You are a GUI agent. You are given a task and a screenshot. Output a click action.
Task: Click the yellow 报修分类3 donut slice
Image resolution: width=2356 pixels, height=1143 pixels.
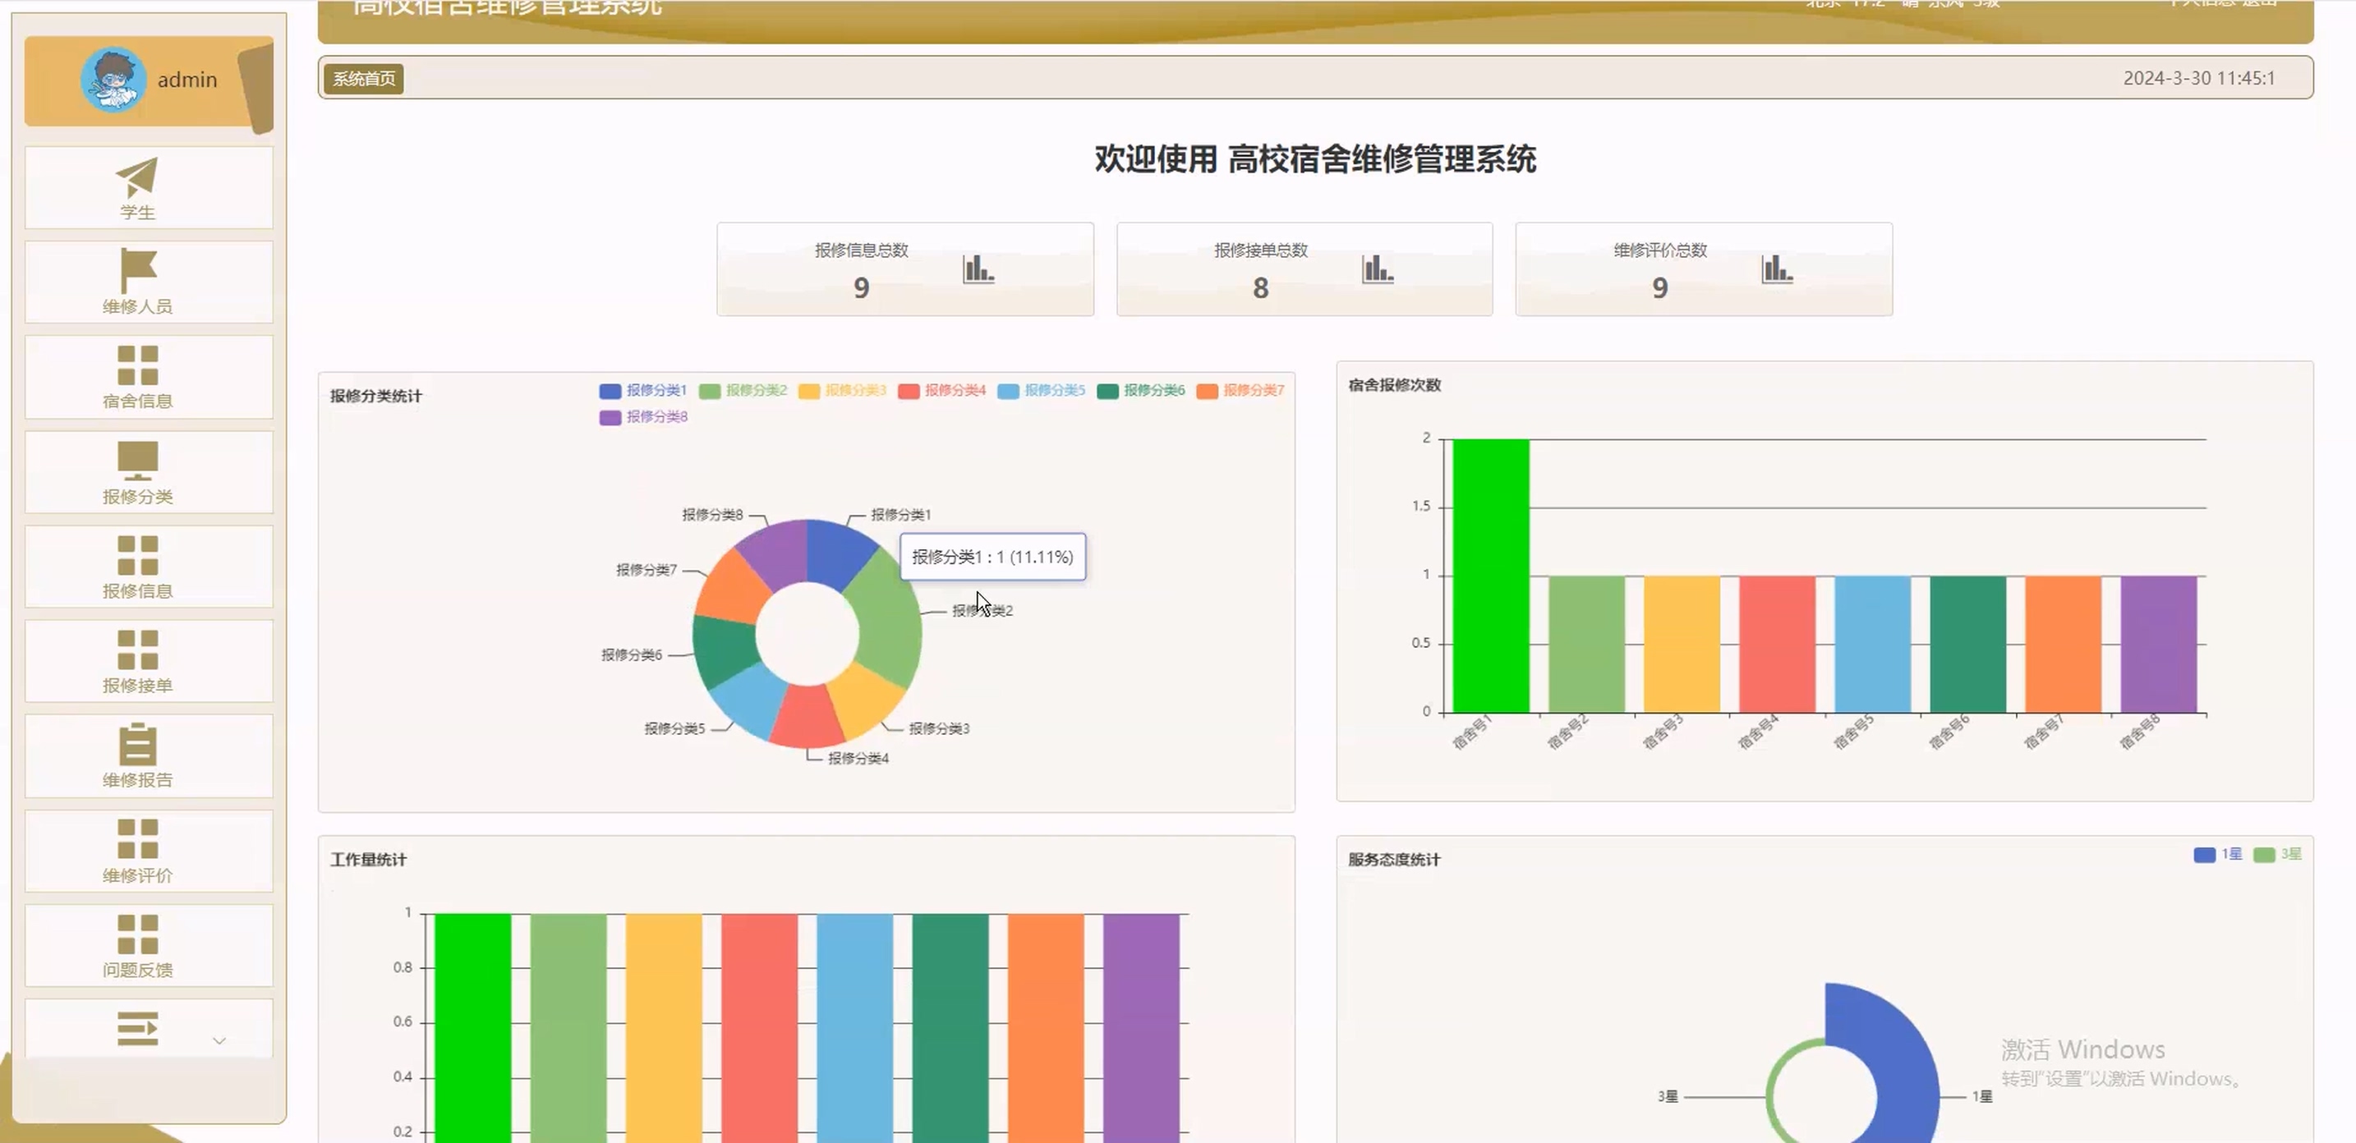(864, 700)
